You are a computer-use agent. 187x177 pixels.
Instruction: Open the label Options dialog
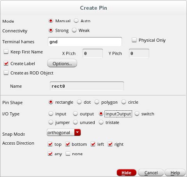coord(62,64)
